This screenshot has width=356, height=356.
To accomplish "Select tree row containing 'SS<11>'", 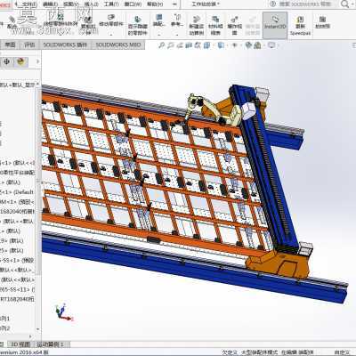I will point(17,289).
